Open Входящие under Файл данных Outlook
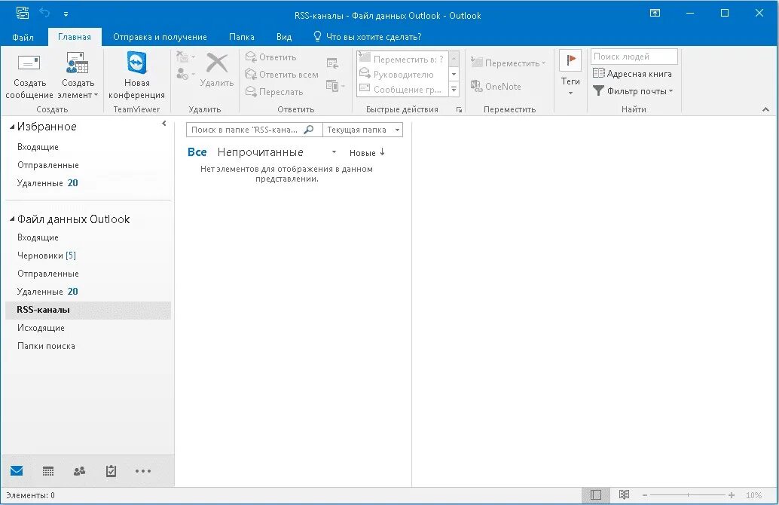779x505 pixels. point(88,237)
